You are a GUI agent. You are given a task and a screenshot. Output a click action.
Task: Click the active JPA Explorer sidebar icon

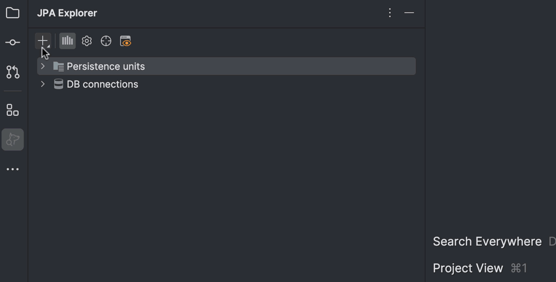(x=13, y=140)
